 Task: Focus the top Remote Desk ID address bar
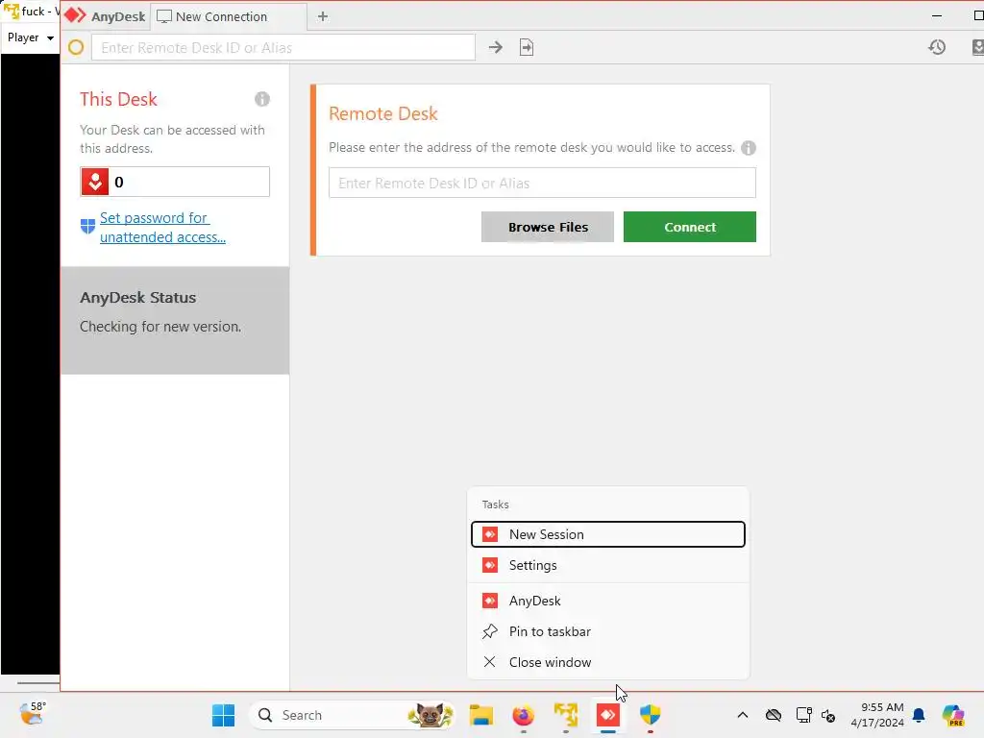click(283, 48)
